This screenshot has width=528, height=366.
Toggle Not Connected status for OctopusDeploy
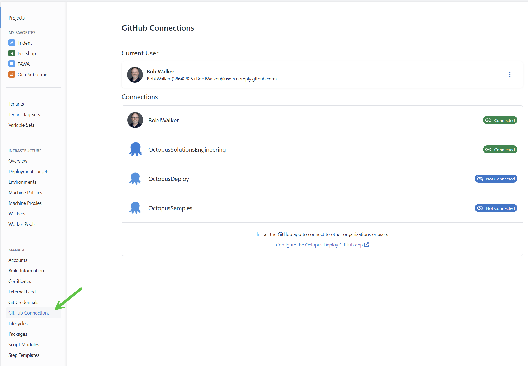tap(496, 179)
